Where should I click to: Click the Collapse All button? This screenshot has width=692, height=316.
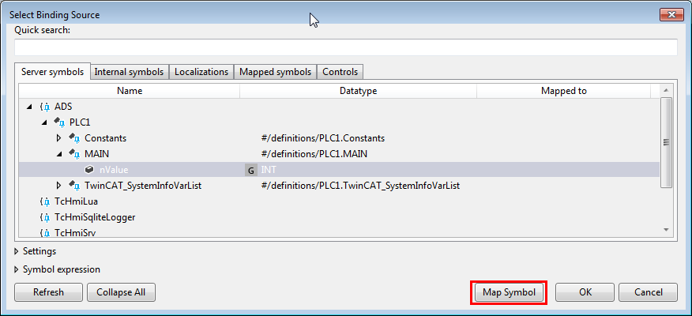click(121, 292)
